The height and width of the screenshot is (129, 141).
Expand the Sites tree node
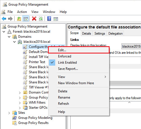coord(9,113)
